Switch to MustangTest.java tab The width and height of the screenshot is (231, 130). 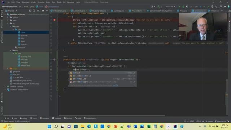[x=99, y=11]
